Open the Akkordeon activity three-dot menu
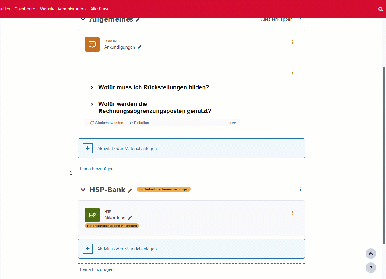Screen dimensions: 386x279 (293, 213)
